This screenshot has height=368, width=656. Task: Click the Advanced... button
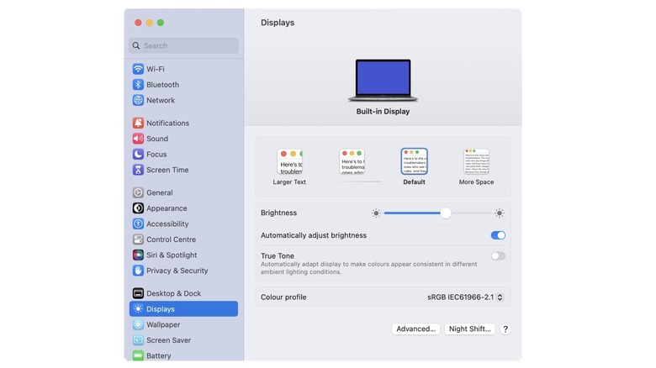coord(415,329)
